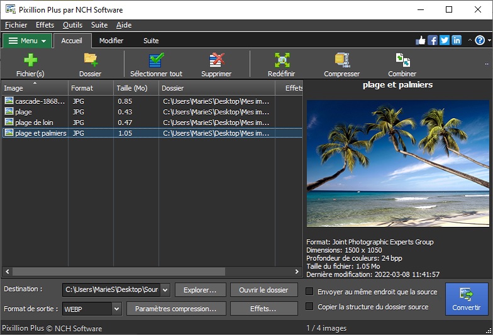Start conversion with the Convertir button
Viewport: 493px width, 335px height.
(x=467, y=299)
